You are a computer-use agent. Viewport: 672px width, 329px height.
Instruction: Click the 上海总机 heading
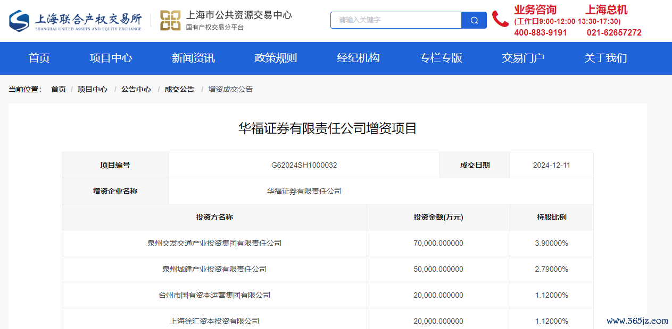coord(607,10)
